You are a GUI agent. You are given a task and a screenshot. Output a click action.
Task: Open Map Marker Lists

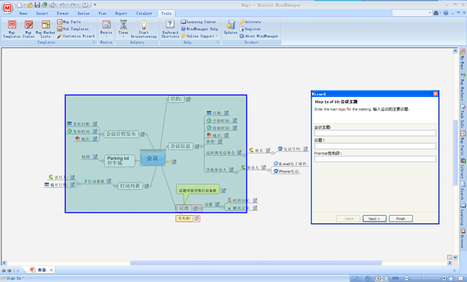(45, 29)
